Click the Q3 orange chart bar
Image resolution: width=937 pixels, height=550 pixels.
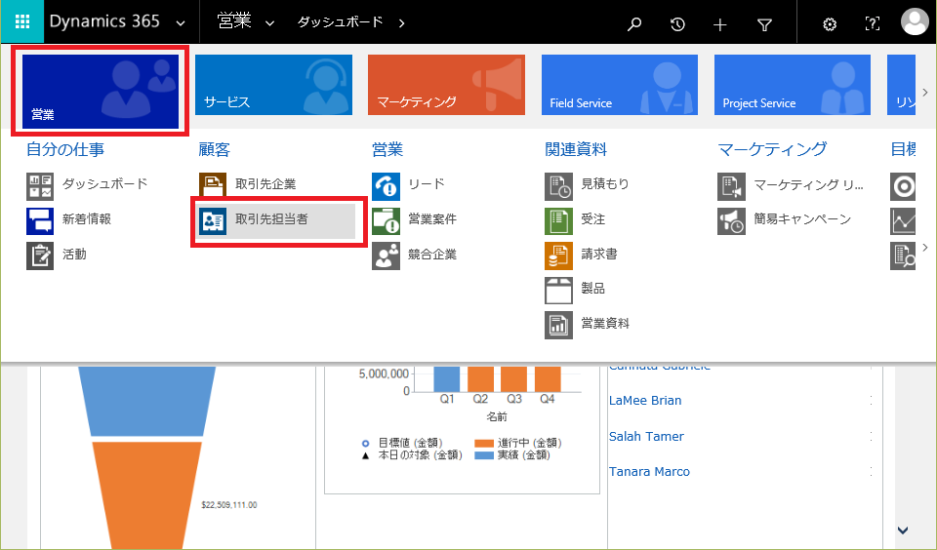click(x=514, y=378)
